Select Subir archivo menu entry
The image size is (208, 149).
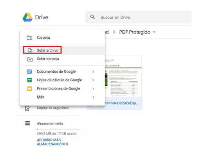click(x=62, y=50)
